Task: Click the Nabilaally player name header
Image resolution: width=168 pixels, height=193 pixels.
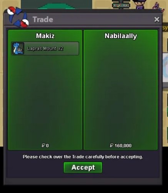Action: click(x=121, y=36)
